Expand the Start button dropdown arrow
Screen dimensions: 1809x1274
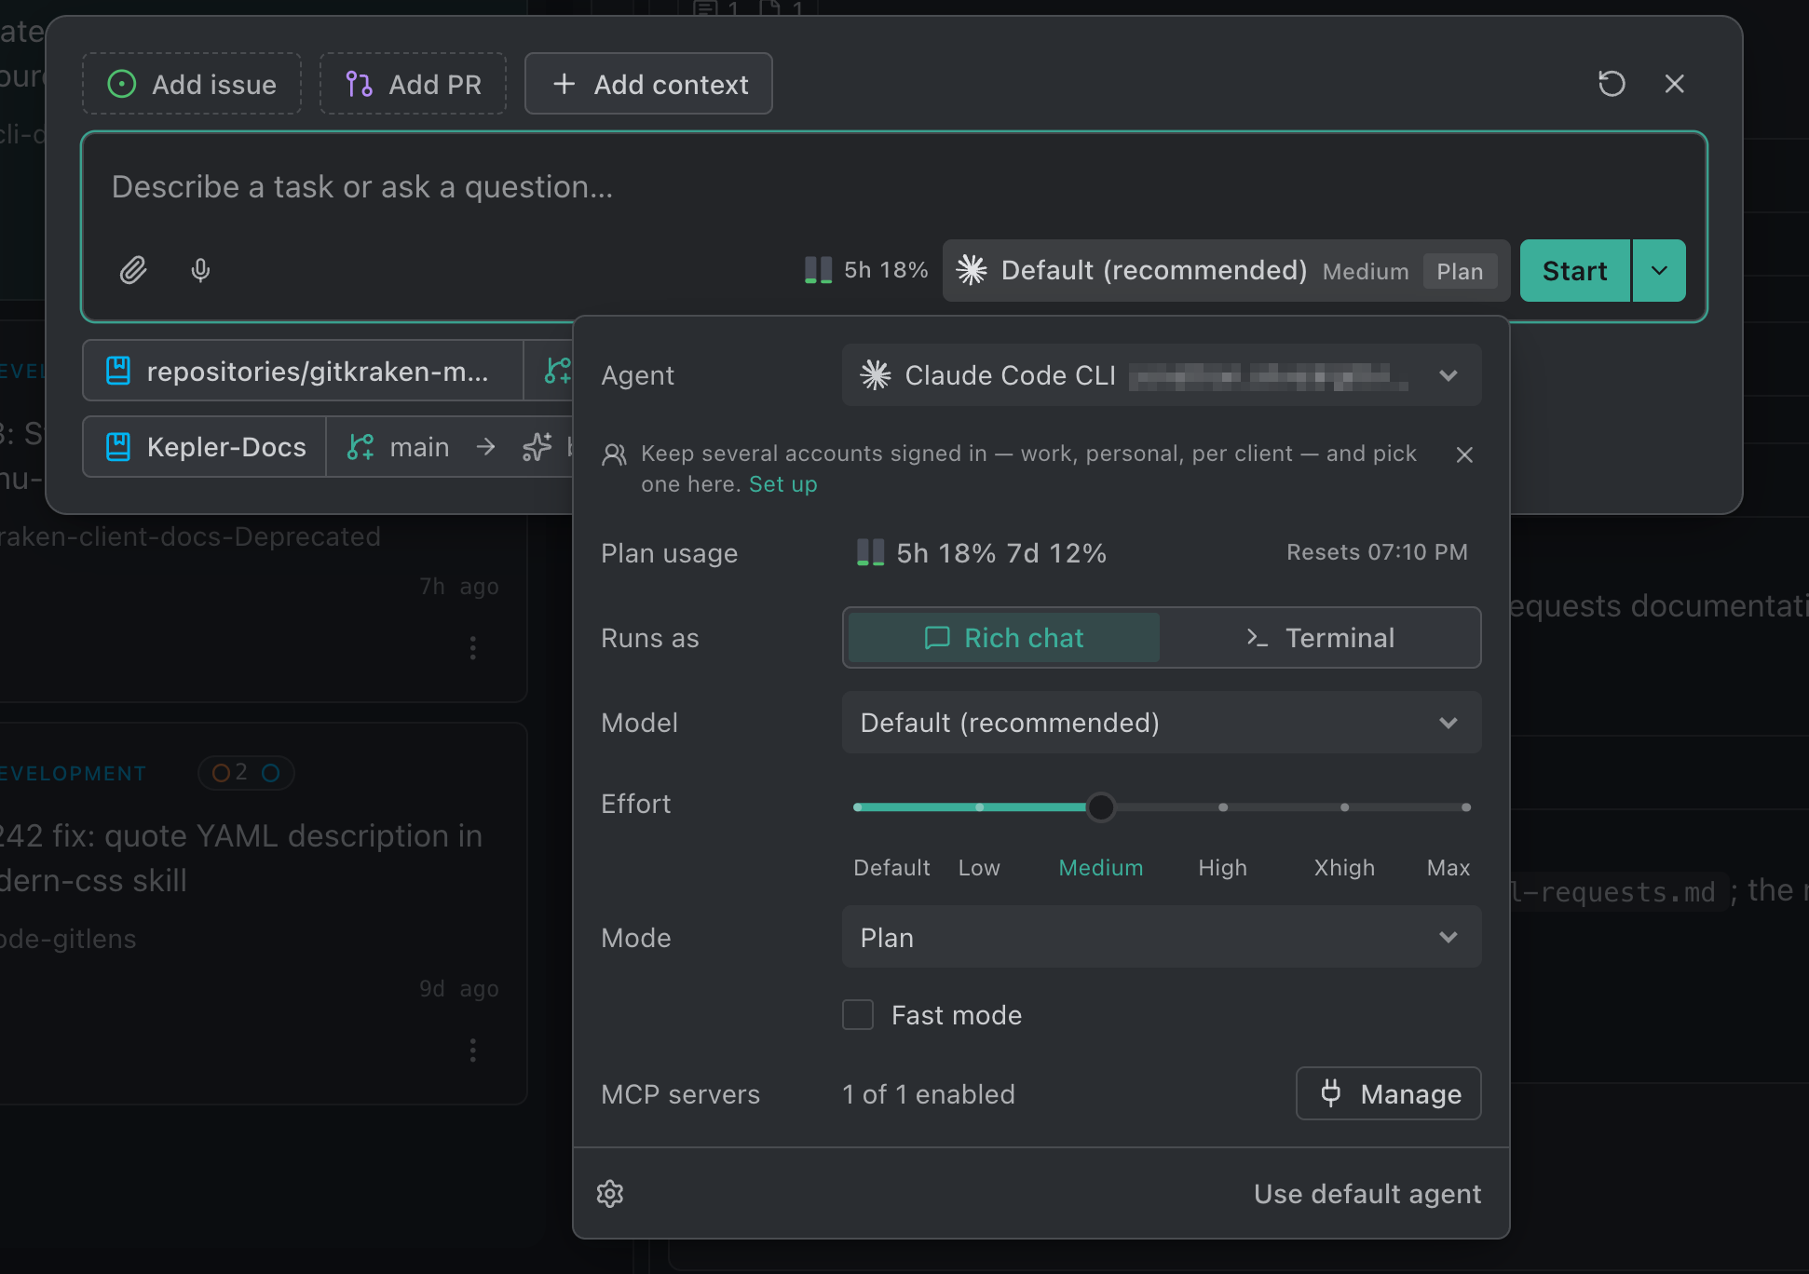point(1659,270)
